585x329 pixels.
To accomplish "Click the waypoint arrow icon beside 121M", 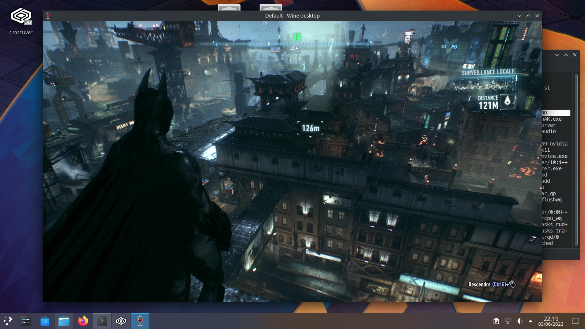I will pos(507,101).
